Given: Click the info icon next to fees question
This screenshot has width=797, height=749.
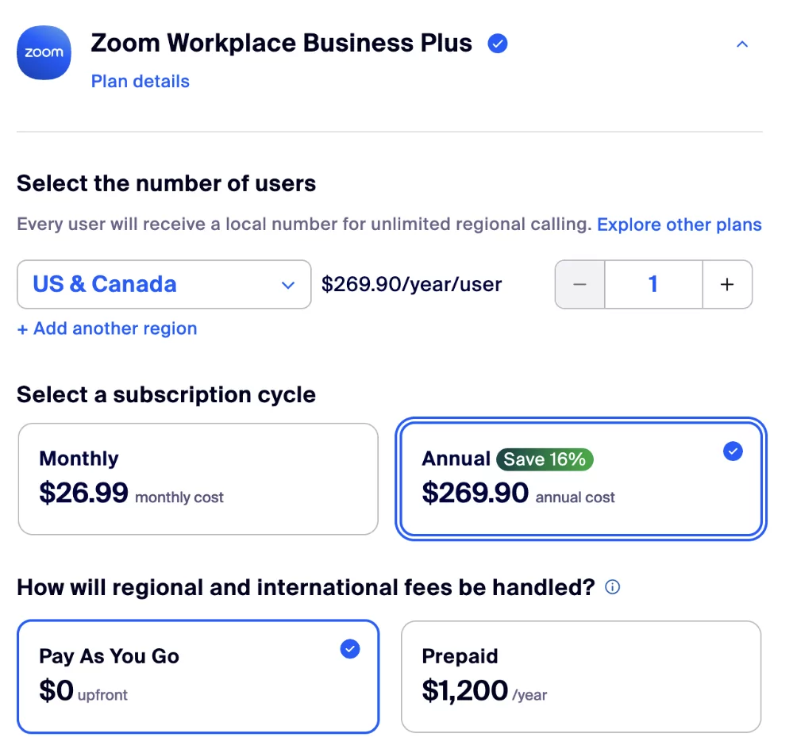Looking at the screenshot, I should pos(612,587).
